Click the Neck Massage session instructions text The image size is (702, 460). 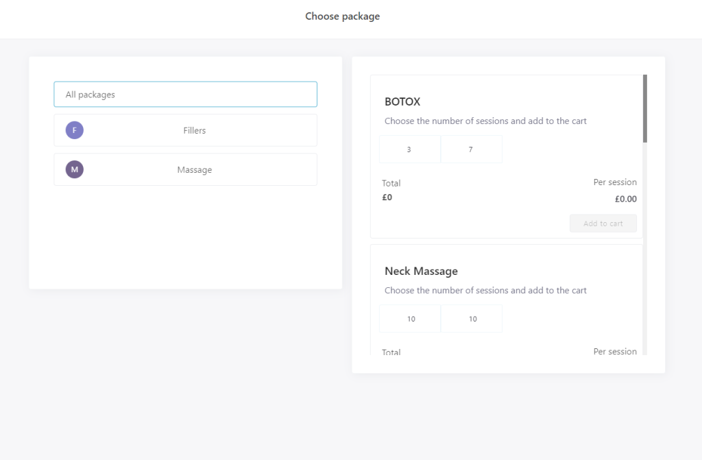[485, 290]
